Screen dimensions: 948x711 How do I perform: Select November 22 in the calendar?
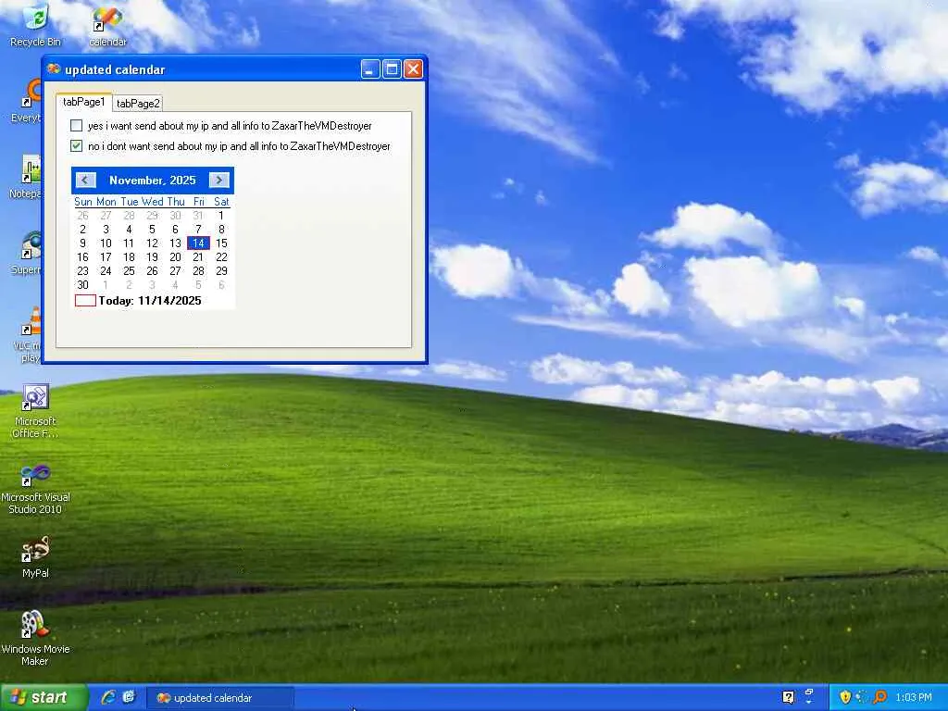[221, 257]
